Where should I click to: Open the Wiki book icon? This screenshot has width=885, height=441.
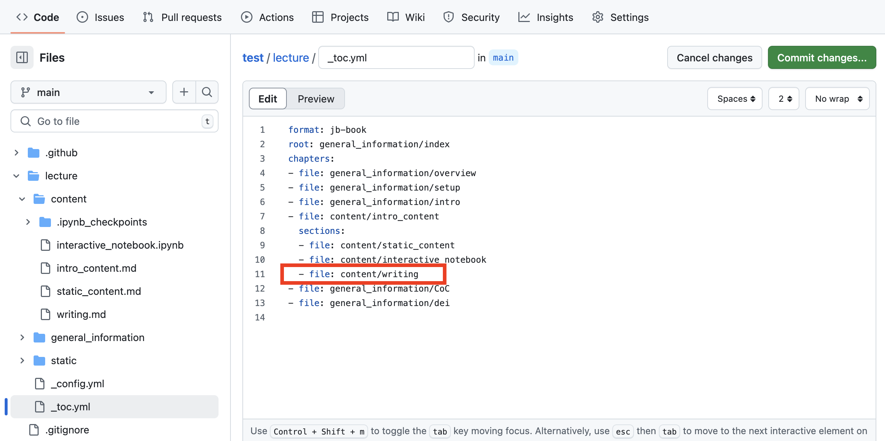392,17
